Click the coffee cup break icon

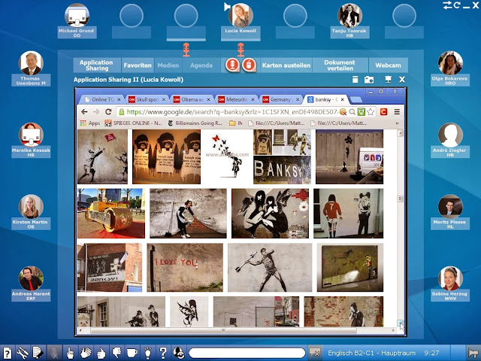[132, 353]
